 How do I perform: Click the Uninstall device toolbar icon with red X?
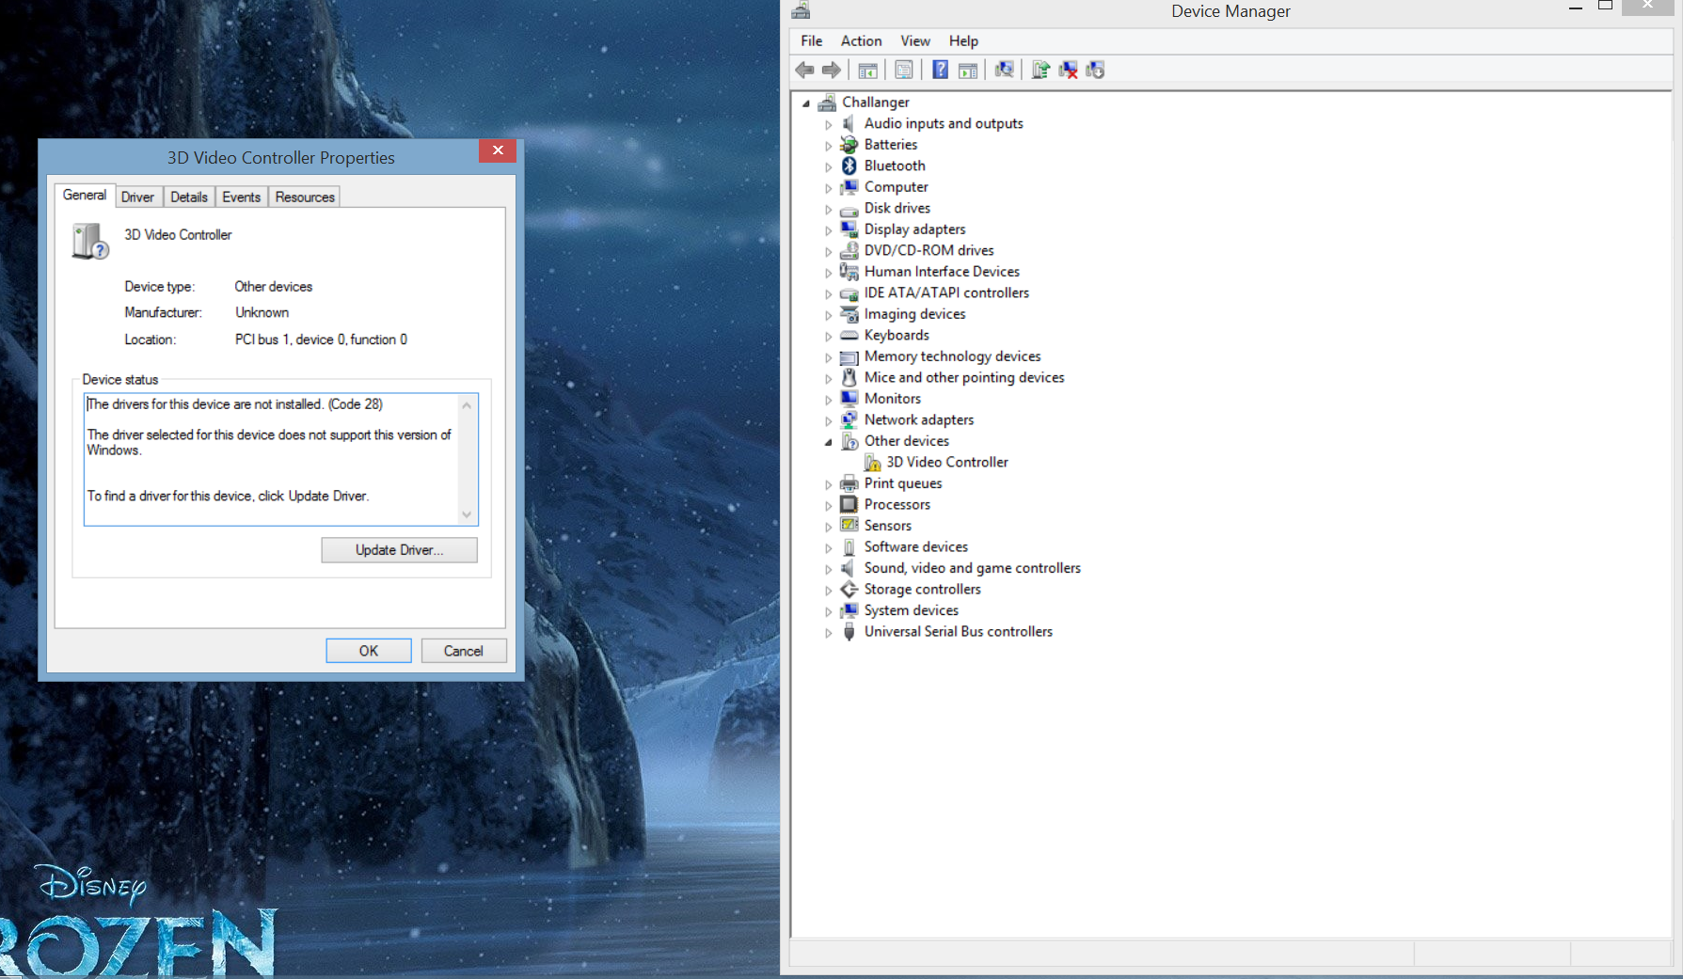[x=1068, y=70]
